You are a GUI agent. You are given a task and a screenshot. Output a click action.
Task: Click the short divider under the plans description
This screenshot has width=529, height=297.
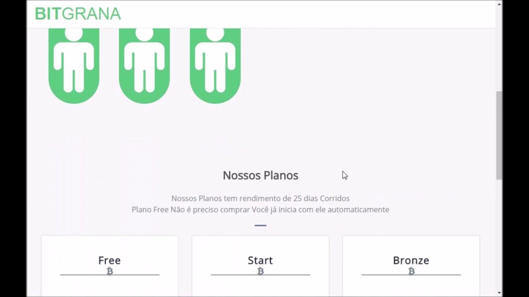pyautogui.click(x=260, y=225)
